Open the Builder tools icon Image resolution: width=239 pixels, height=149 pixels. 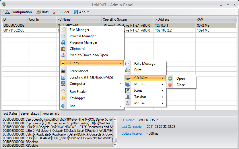tap(55, 12)
